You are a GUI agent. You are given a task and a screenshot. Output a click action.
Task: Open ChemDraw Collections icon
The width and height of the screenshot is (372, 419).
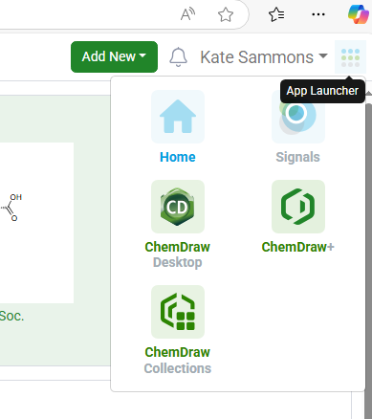coord(178,312)
